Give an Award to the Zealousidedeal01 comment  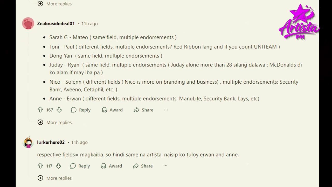coord(112,110)
